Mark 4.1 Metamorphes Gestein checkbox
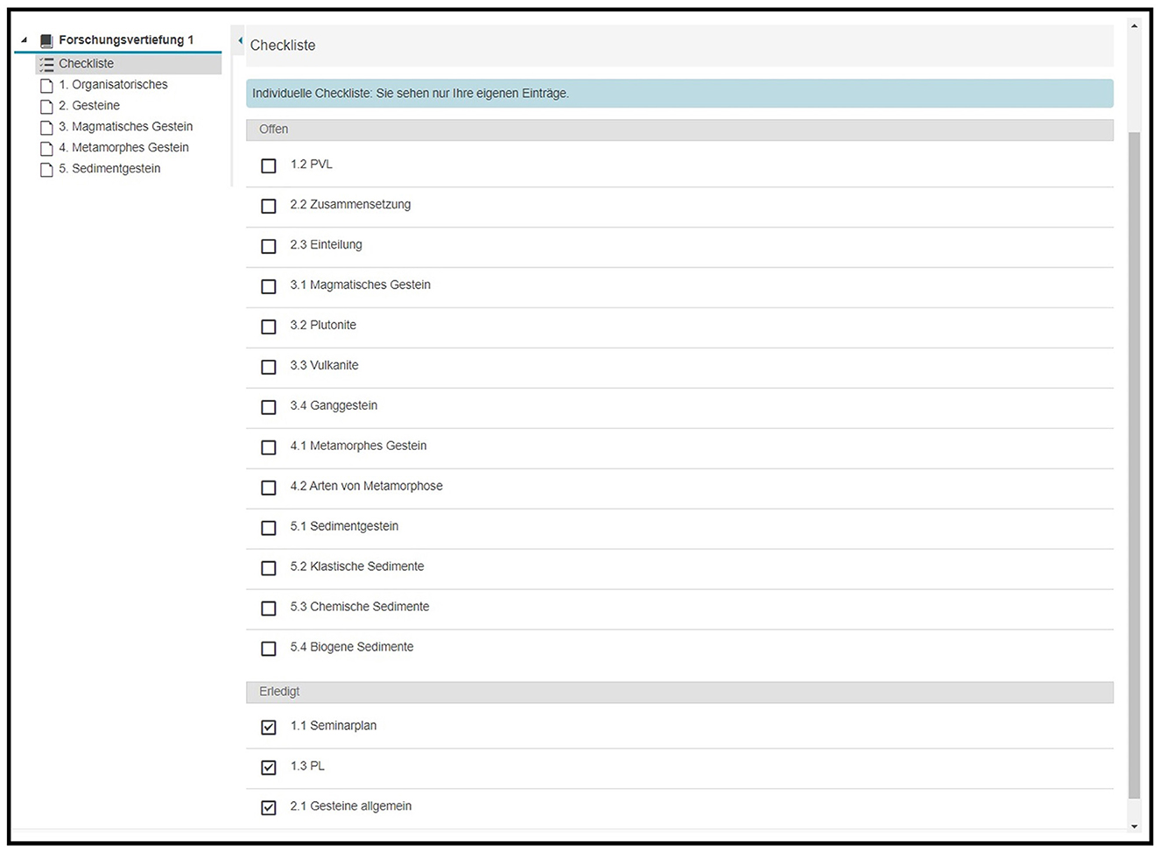This screenshot has height=851, width=1160. pyautogui.click(x=269, y=447)
